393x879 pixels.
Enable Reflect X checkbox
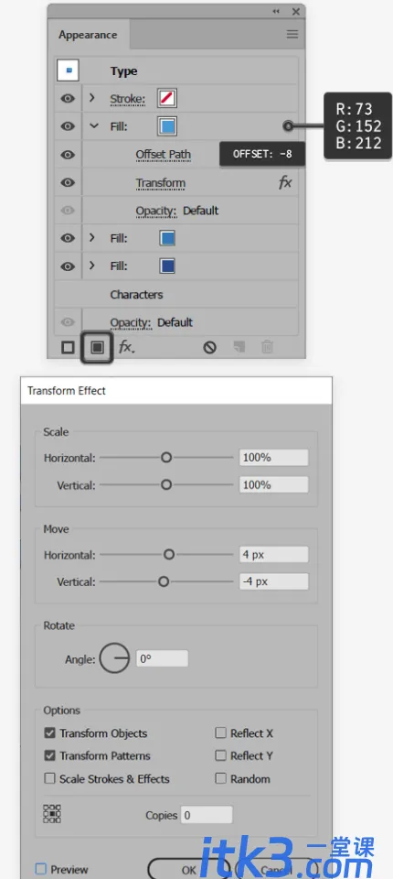220,733
